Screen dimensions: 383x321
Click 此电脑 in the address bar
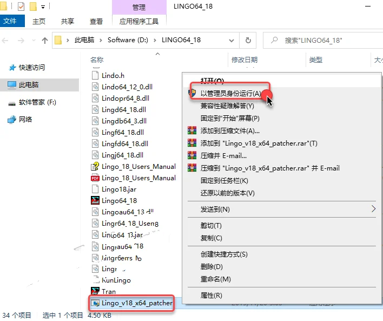(x=84, y=40)
